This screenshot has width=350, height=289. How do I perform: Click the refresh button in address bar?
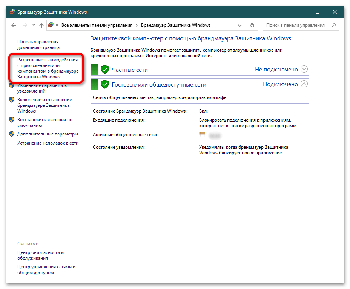click(252, 26)
